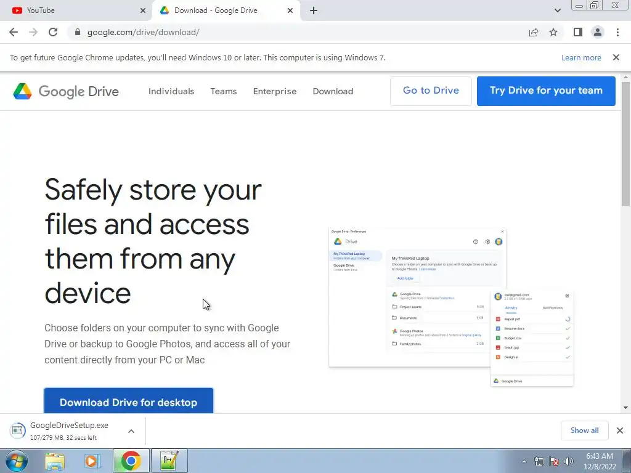Click the Chrome taskbar icon
This screenshot has width=631, height=473.
(131, 461)
